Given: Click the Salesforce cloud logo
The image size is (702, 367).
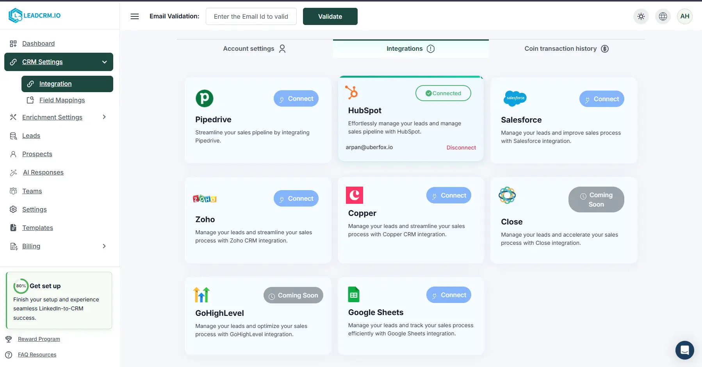Looking at the screenshot, I should click(x=515, y=98).
